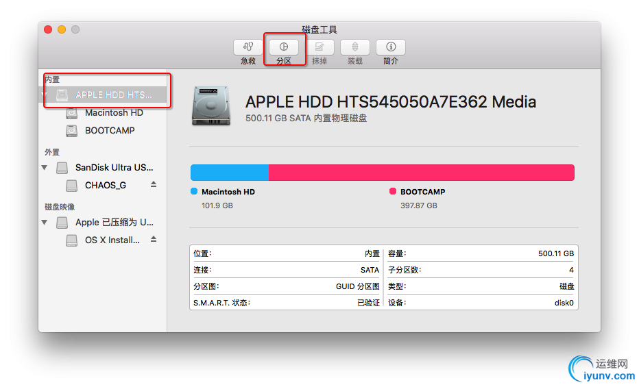Click the 类型 value 磁盘
This screenshot has width=639, height=387.
(567, 286)
